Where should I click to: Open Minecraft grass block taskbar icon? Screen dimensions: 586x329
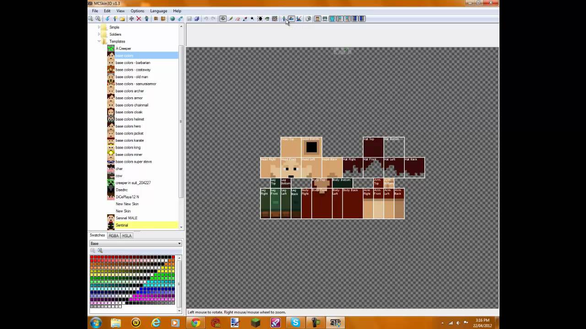tap(255, 323)
